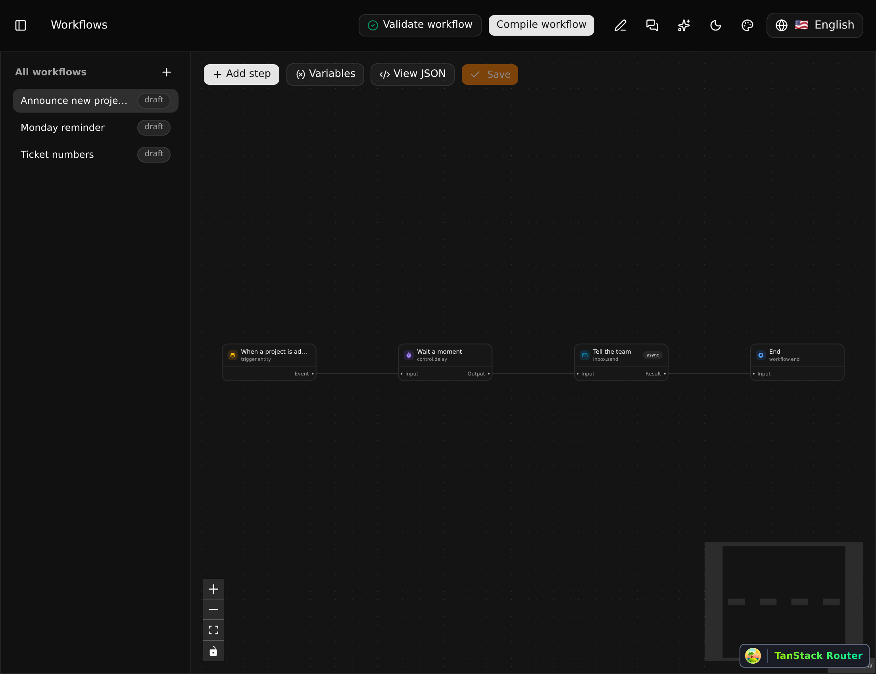Click draft badge on Ticket numbers
Screen dimensions: 876x674
tap(154, 154)
